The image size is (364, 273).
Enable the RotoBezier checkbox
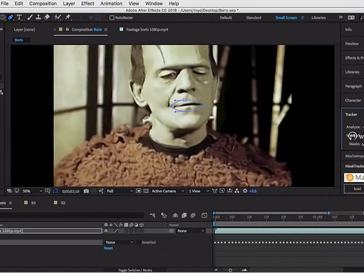click(x=112, y=17)
